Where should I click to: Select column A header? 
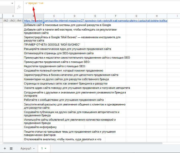point(13,16)
